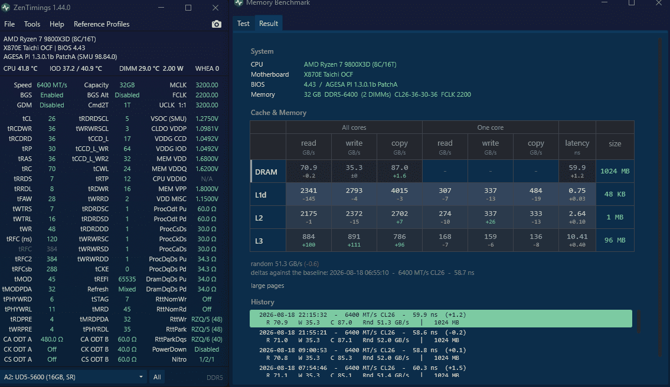Screen dimensions: 670x387
Task: Click the All button next to DIMM selector
Action: click(x=157, y=377)
